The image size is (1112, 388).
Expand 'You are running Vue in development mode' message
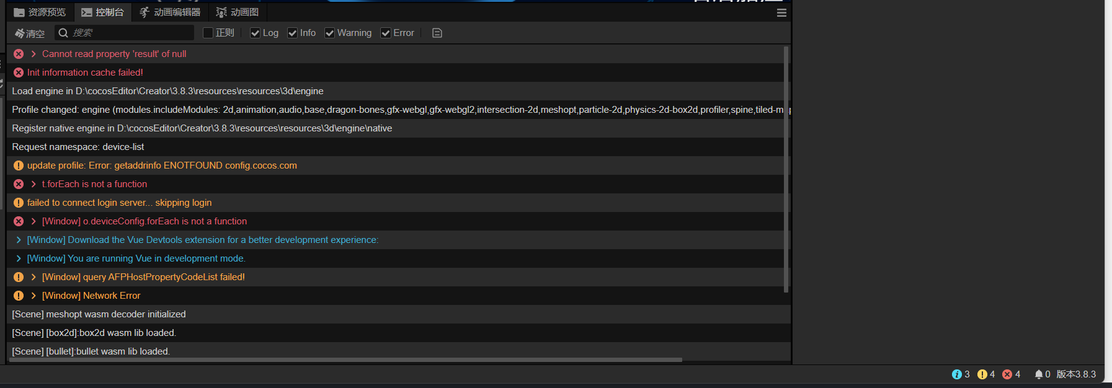pyautogui.click(x=19, y=258)
